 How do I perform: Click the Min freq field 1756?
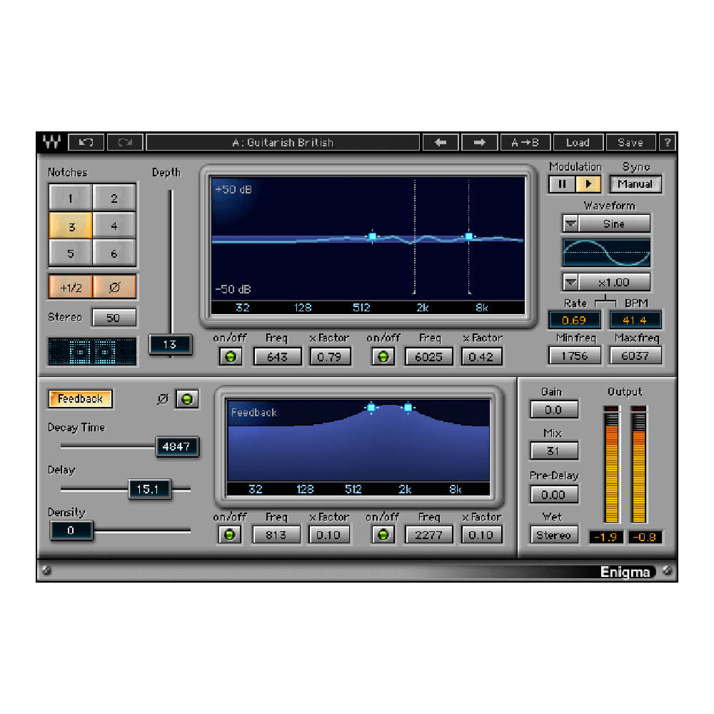point(575,356)
